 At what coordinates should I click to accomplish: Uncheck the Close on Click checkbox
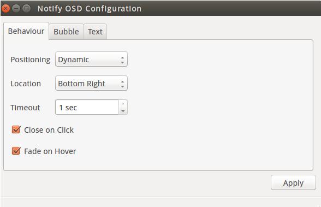[x=16, y=129]
